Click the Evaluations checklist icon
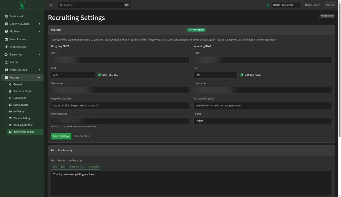341x197 pixels. (10, 98)
